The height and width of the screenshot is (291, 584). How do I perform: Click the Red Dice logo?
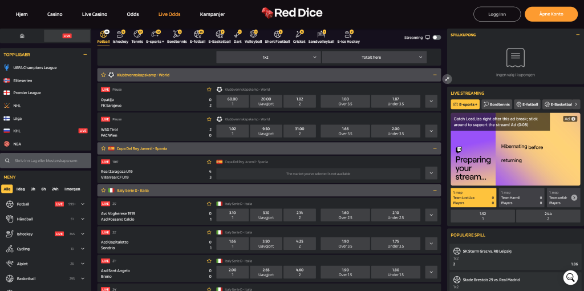click(x=292, y=14)
